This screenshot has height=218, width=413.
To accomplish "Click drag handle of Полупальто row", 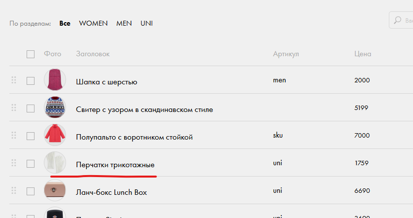I will (x=14, y=135).
